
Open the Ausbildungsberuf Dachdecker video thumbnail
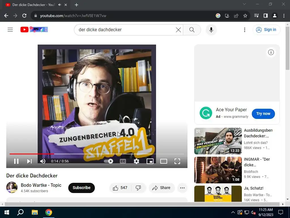click(218, 141)
